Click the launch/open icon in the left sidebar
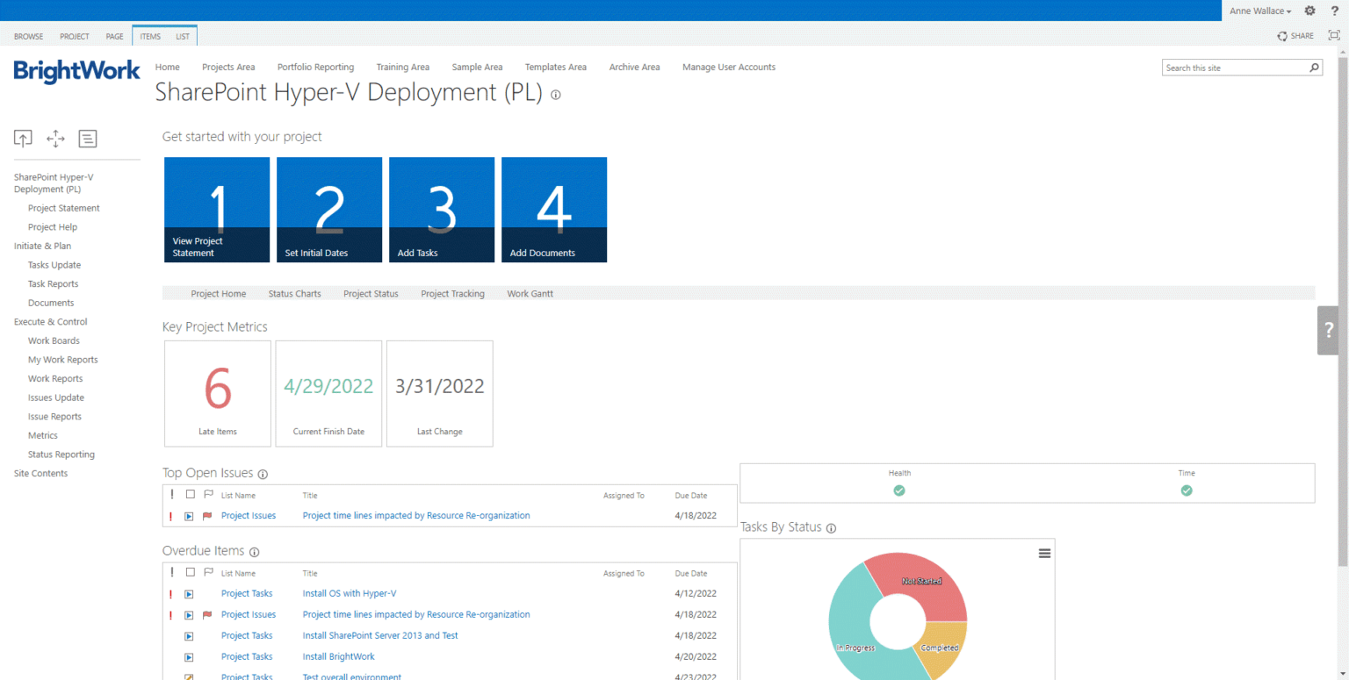The width and height of the screenshot is (1349, 680). click(x=23, y=139)
